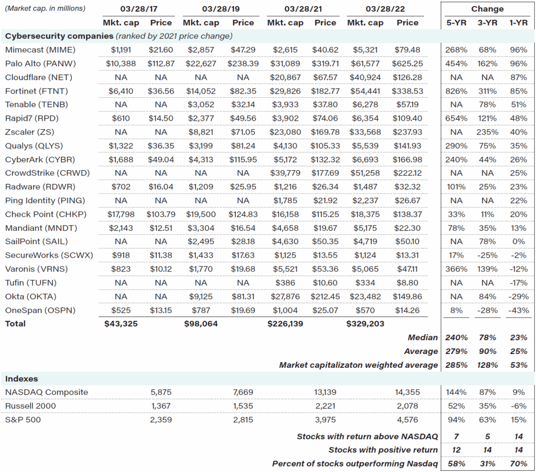Select the Palo Alto (PANW) company name
Viewport: 536px width, 472px height.
35,64
